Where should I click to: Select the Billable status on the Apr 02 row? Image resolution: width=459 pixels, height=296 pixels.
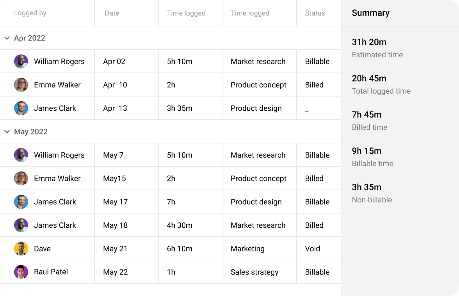click(317, 61)
